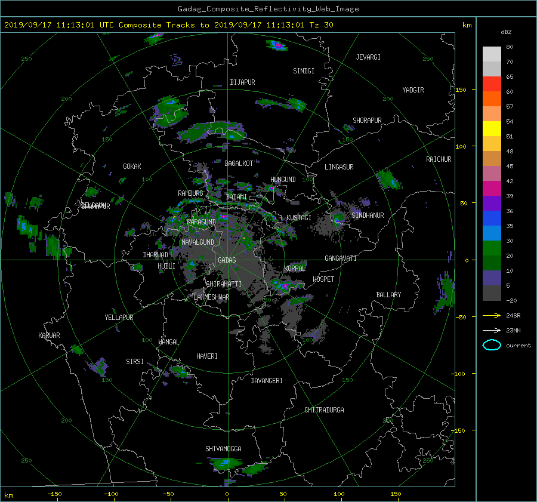The width and height of the screenshot is (537, 502).
Task: Select the BALLARY label
Action: (x=388, y=295)
